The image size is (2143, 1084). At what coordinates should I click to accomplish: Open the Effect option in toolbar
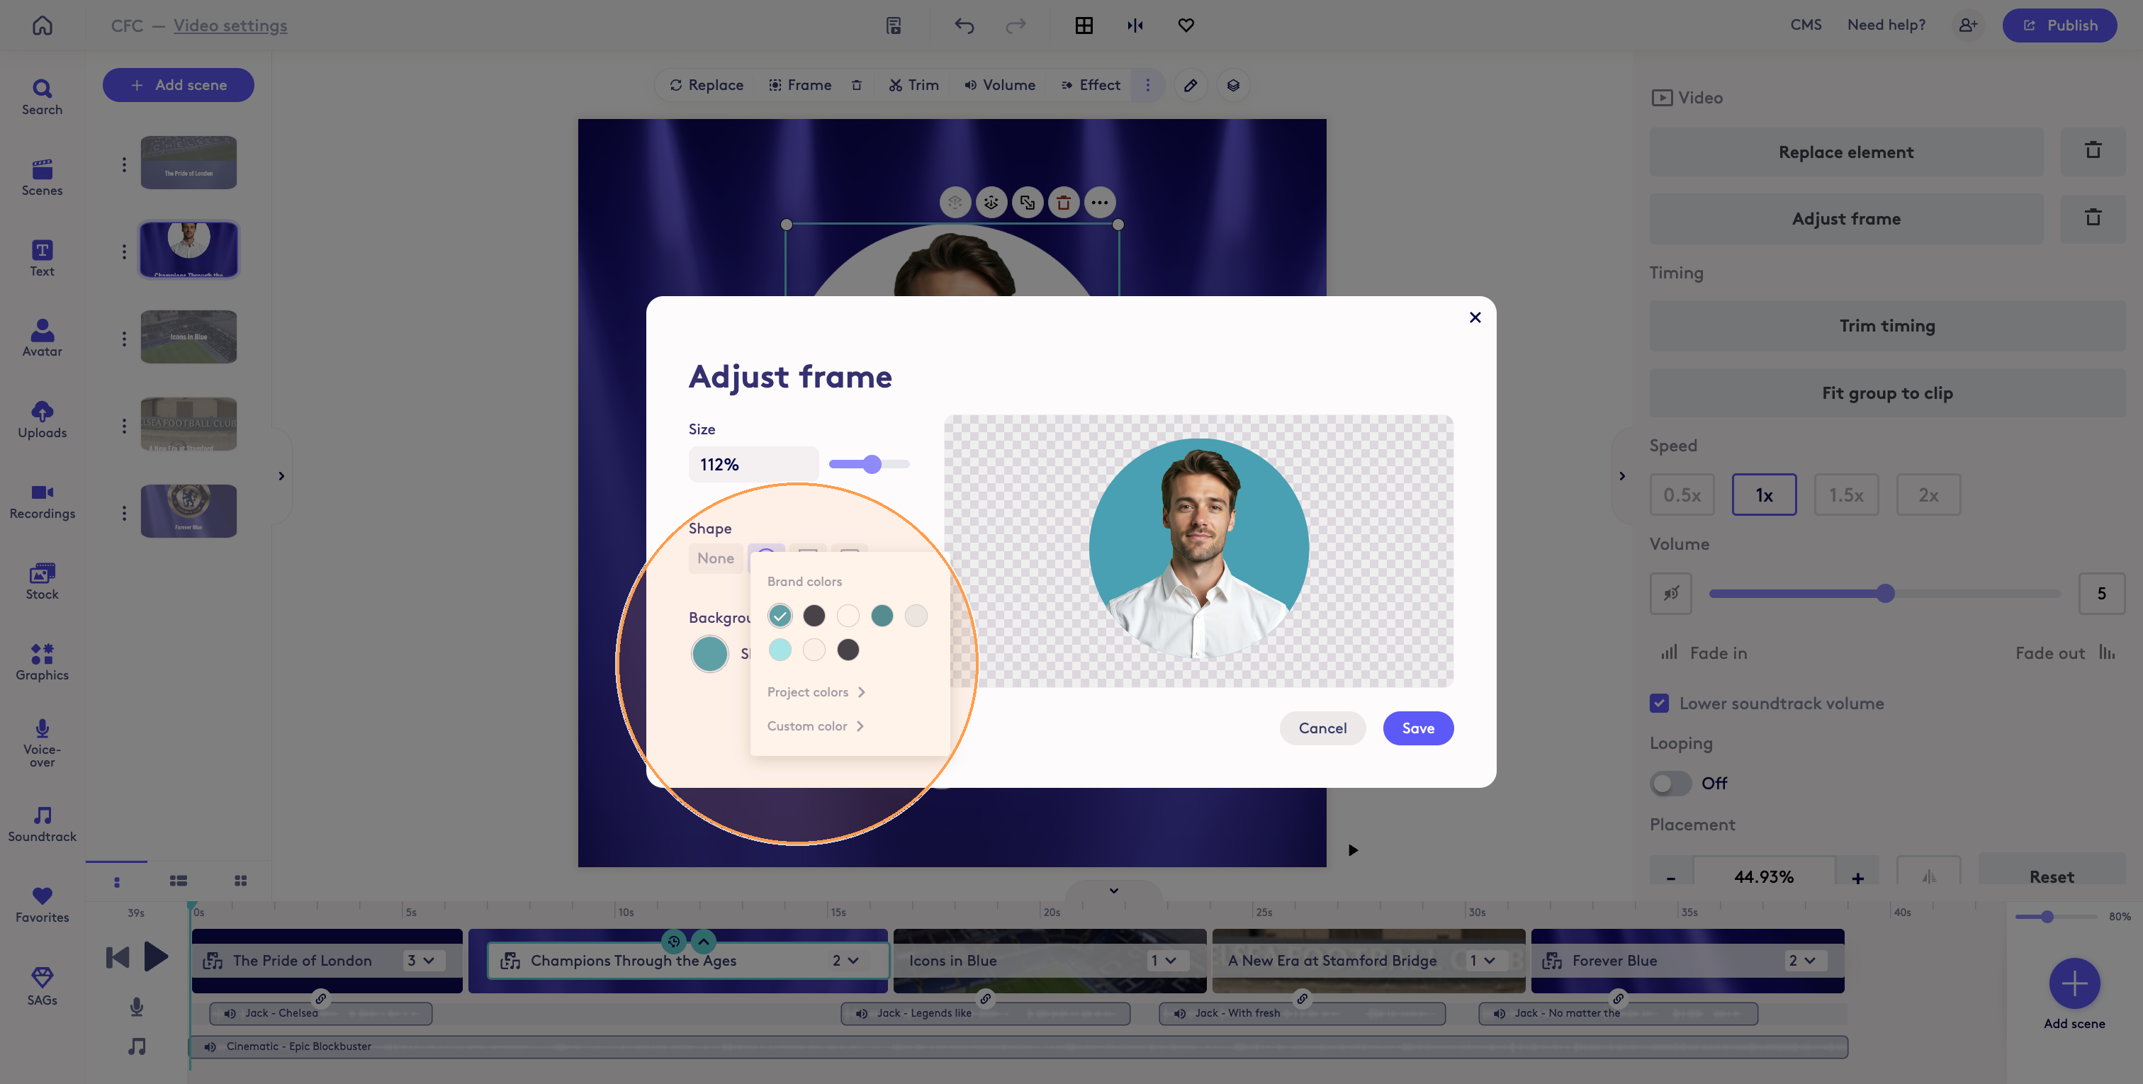point(1091,85)
